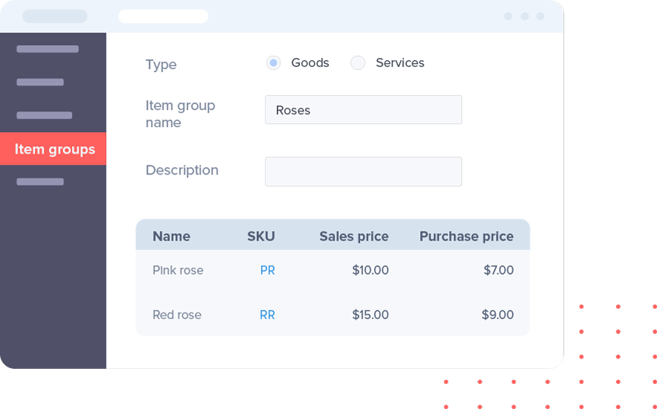
Task: Click the sidebar item below Item groups
Action: tap(40, 182)
